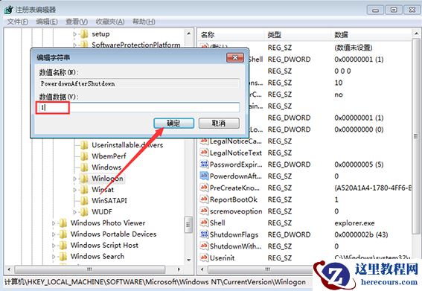This screenshot has height=291, width=422.
Task: Click the values pane vertical scrollbar thumb
Action: pyautogui.click(x=416, y=136)
